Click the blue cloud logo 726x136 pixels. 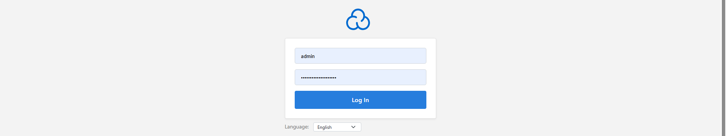(x=358, y=19)
